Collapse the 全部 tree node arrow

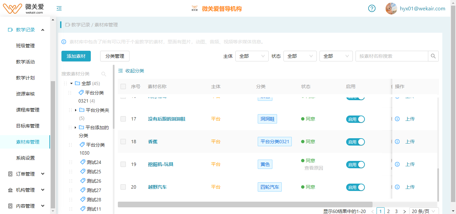(x=71, y=83)
